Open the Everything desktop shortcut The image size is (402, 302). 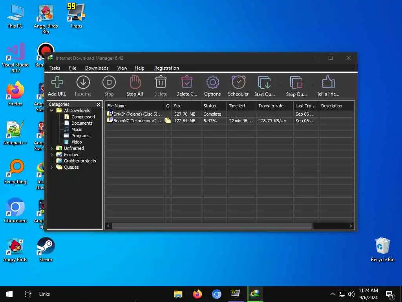[x=15, y=172]
